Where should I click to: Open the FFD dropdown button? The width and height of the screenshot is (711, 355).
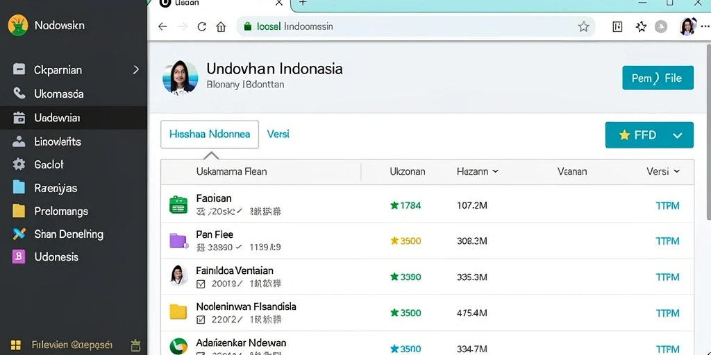[x=649, y=135]
